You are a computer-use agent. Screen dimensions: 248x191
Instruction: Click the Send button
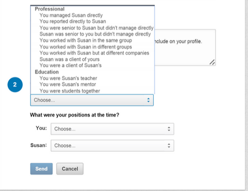[x=42, y=169]
